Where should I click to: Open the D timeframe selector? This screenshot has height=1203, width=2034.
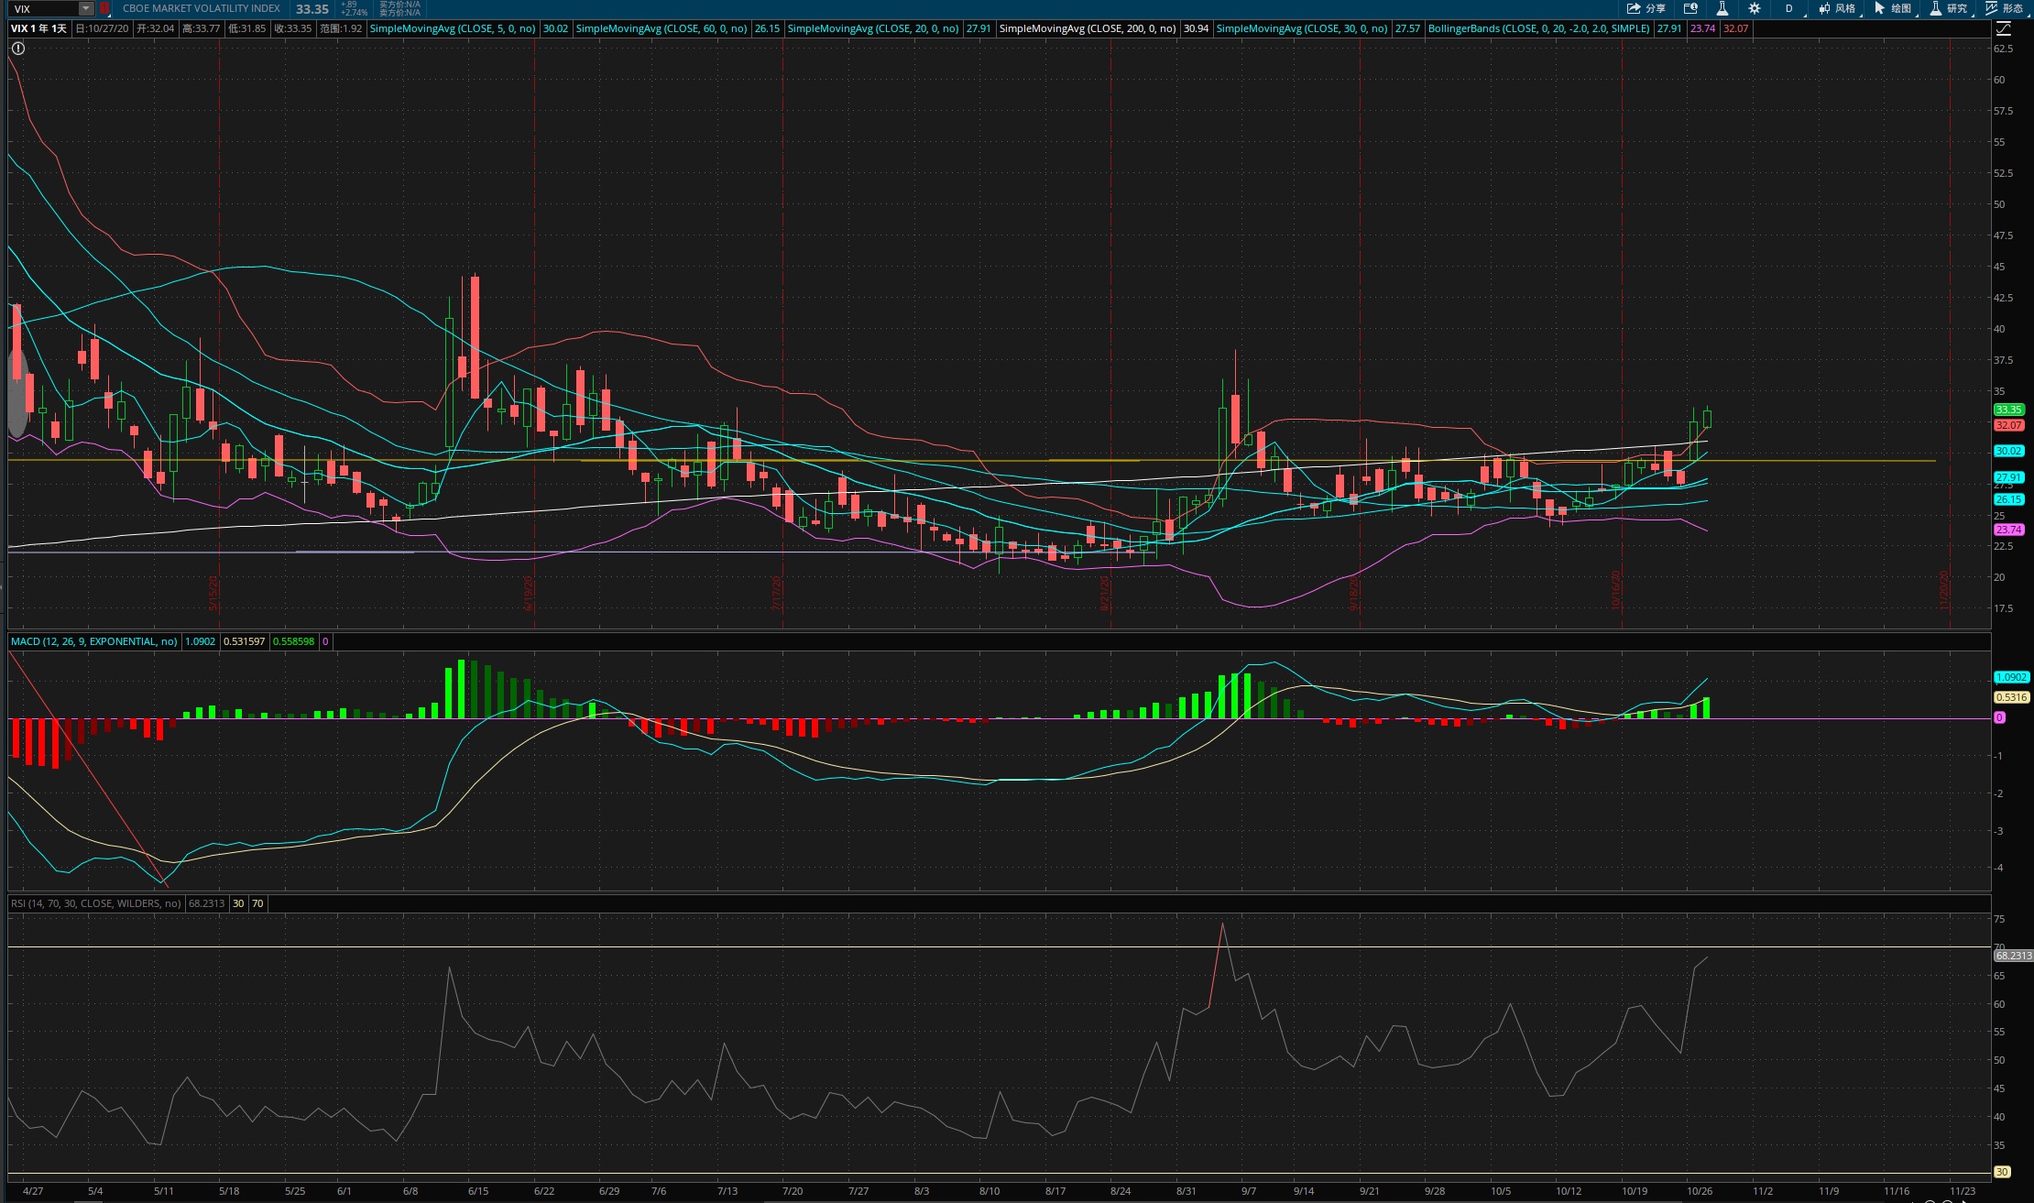[x=1789, y=8]
